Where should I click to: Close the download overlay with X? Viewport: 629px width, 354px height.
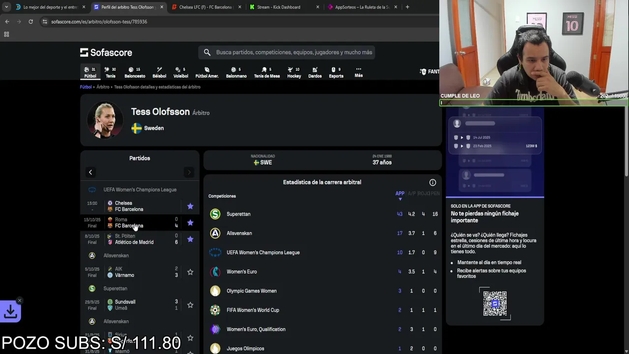20,300
